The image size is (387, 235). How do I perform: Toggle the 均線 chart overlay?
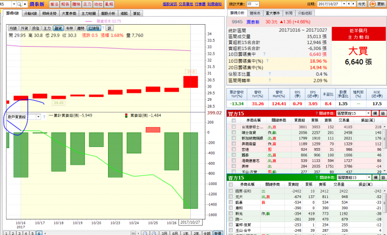(13, 28)
